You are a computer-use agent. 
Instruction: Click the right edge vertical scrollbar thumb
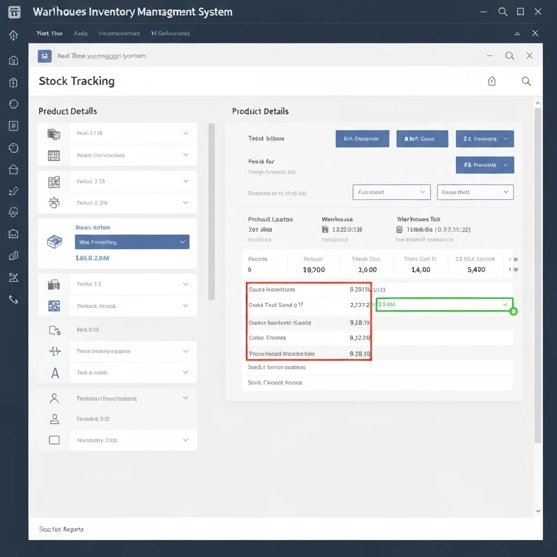click(x=538, y=276)
